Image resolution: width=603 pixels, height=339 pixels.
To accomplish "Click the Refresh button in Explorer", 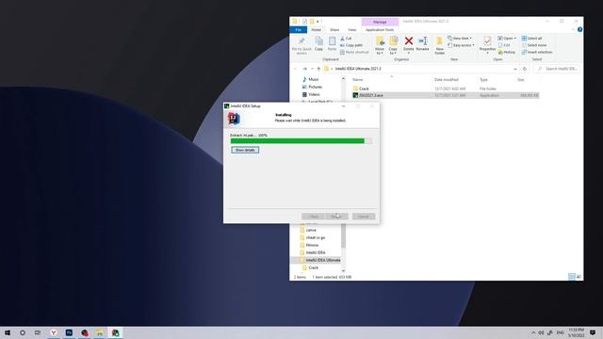I will pyautogui.click(x=525, y=69).
